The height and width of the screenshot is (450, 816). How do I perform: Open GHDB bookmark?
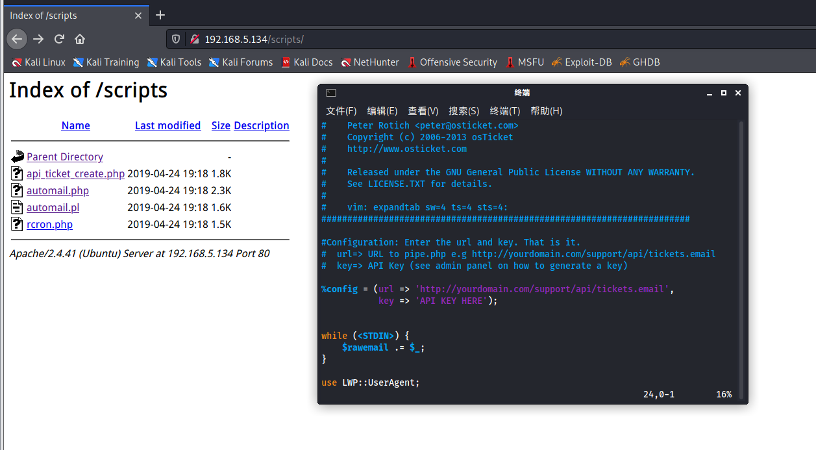(639, 62)
